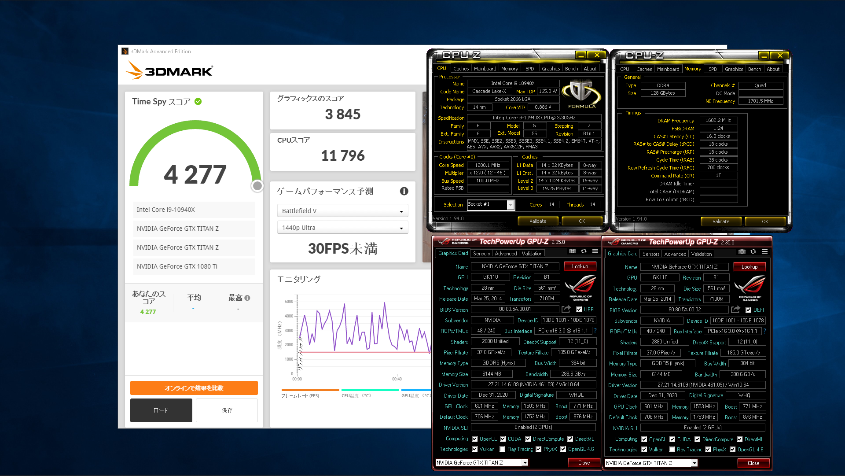
Task: Click Bus Interface question mark in left GPU-Z
Action: click(595, 331)
